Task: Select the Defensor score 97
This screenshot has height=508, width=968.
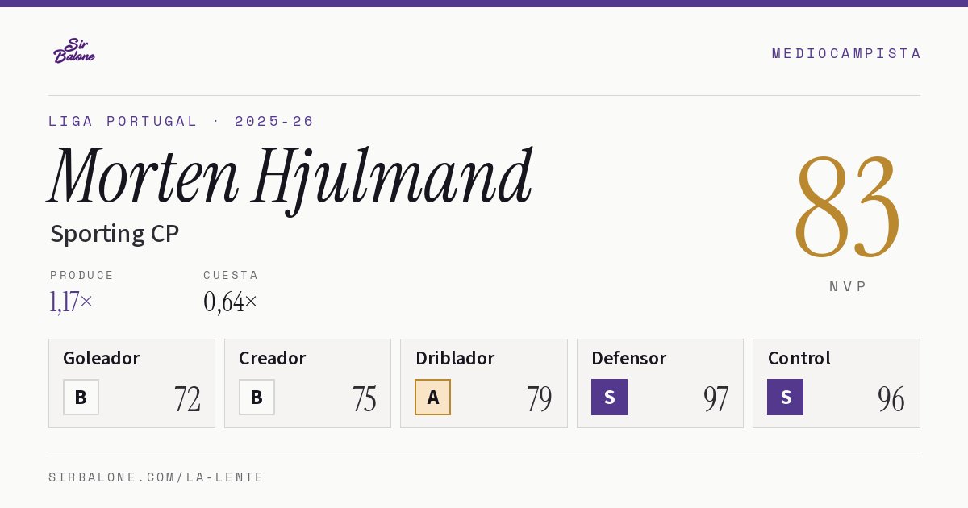Action: [x=716, y=399]
